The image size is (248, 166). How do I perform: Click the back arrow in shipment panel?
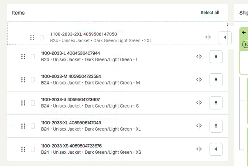pyautogui.click(x=244, y=33)
